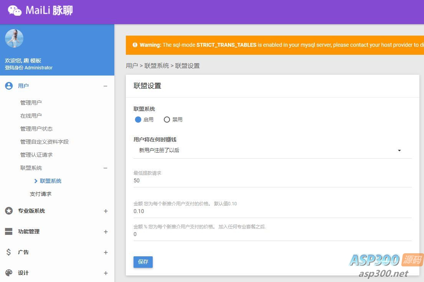424x282 pixels.
Task: Click the palette icon for 设计
Action: (9, 273)
